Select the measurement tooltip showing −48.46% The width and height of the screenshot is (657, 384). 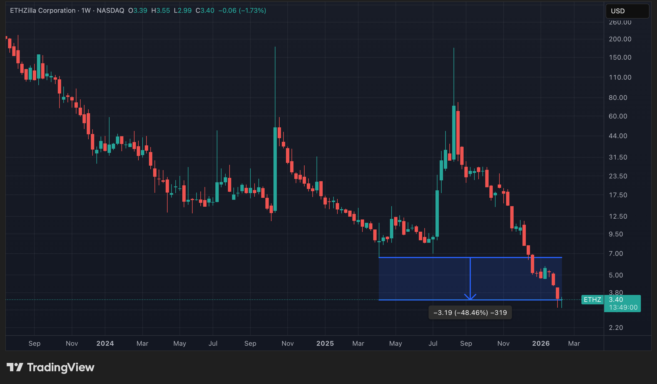[470, 313]
